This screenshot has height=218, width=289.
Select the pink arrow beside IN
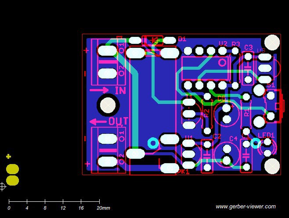pyautogui.click(x=99, y=90)
